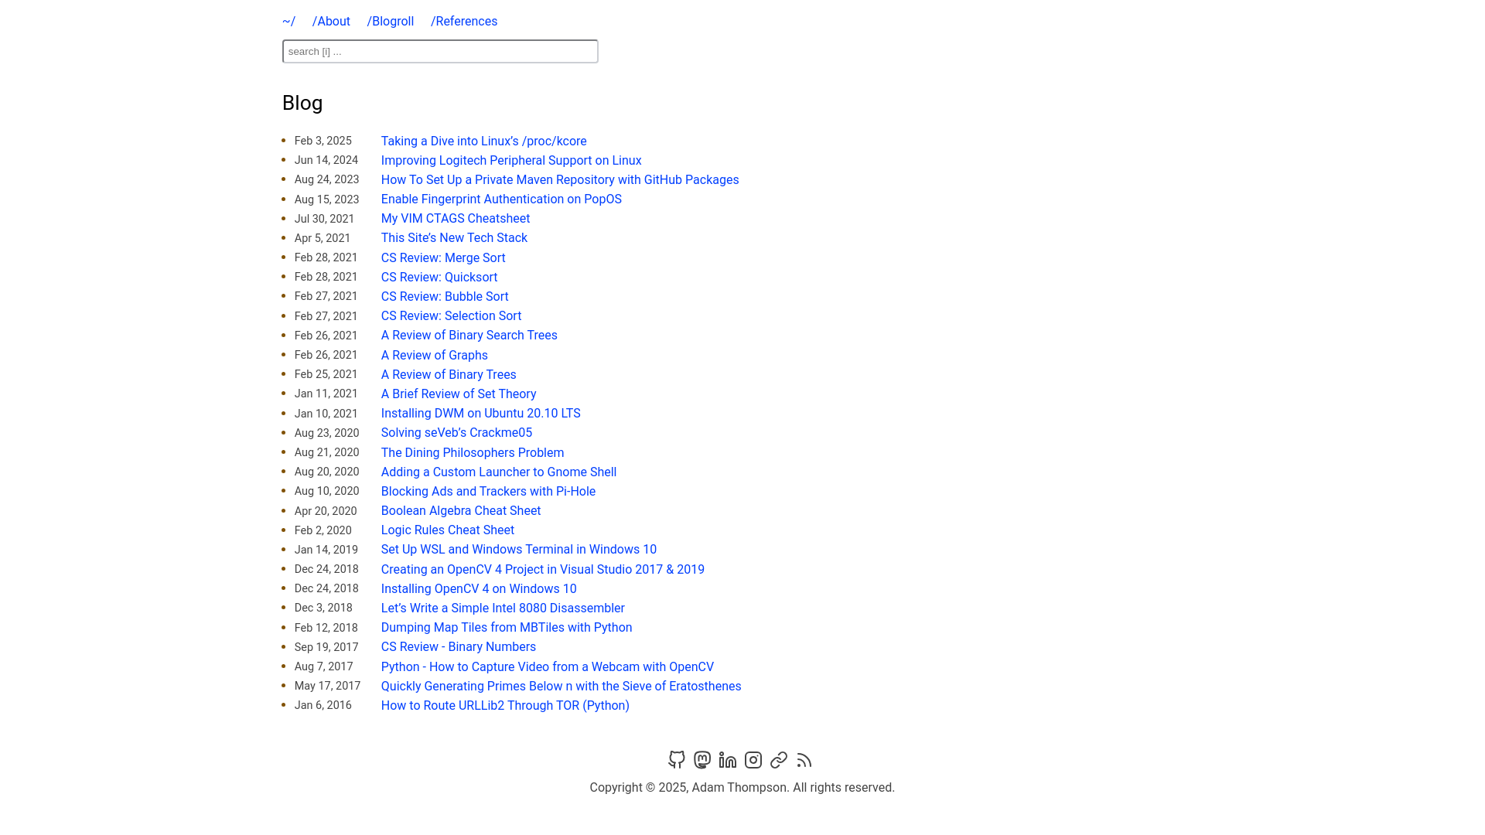Open Logic Rules Cheat Sheet
Screen dimensions: 1485x835
click(448, 530)
